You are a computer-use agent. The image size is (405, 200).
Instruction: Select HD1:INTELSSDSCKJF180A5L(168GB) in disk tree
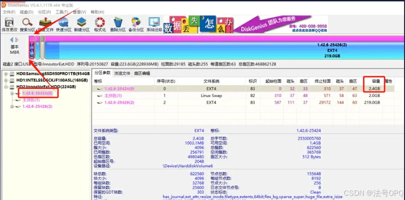pyautogui.click(x=52, y=80)
